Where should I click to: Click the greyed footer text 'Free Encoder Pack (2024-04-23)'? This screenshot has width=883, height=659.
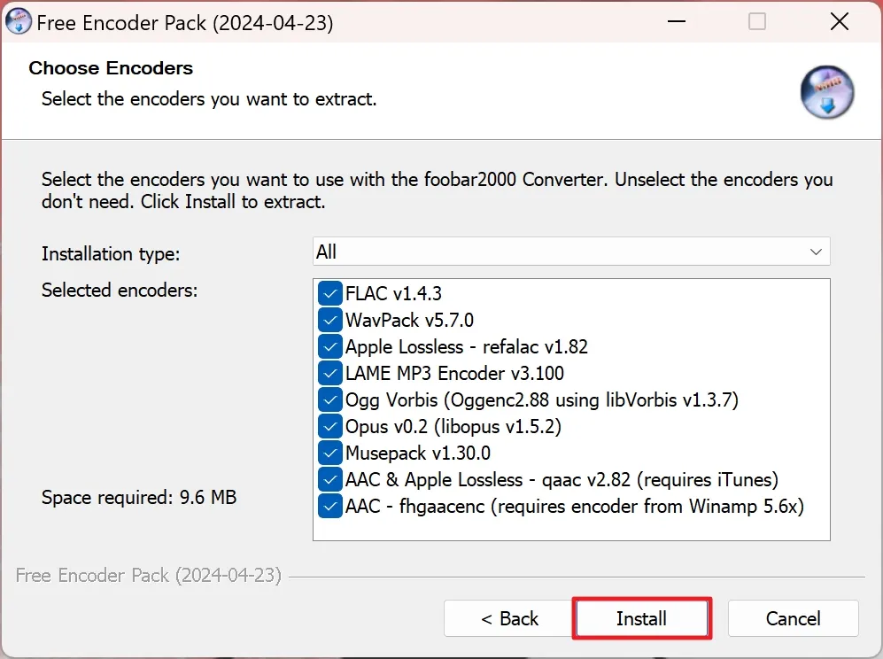pyautogui.click(x=149, y=575)
